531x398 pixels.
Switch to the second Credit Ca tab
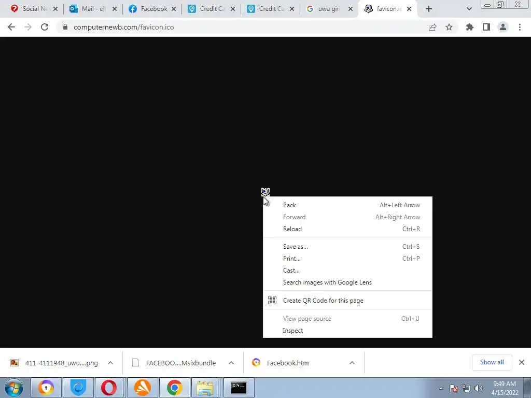click(266, 9)
